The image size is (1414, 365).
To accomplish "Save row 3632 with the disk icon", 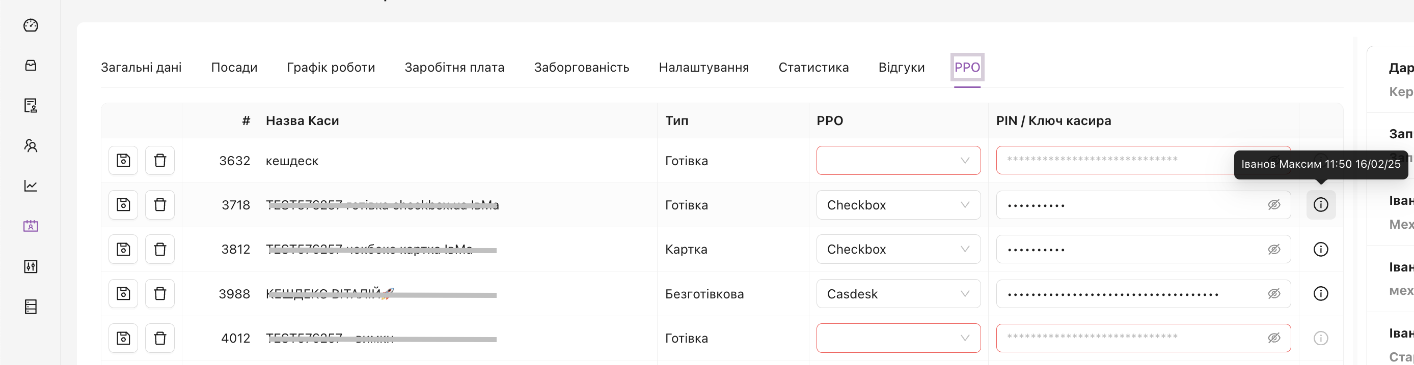I will 123,161.
